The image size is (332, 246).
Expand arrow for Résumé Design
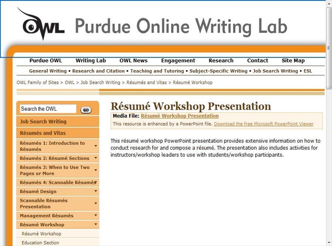96,191
